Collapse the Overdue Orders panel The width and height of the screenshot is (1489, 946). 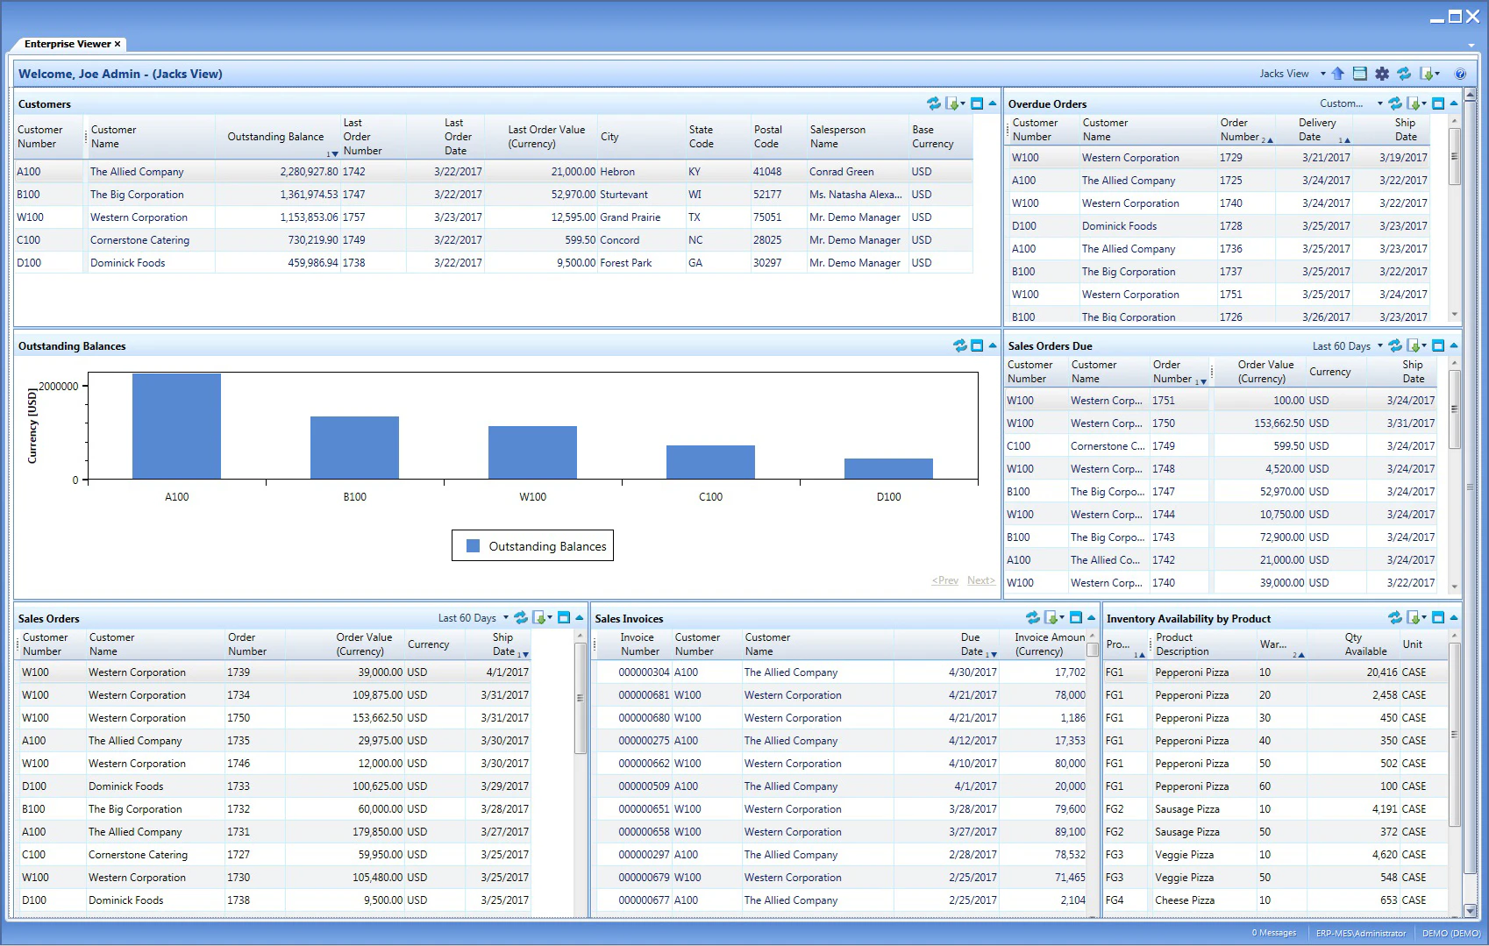tap(1453, 103)
